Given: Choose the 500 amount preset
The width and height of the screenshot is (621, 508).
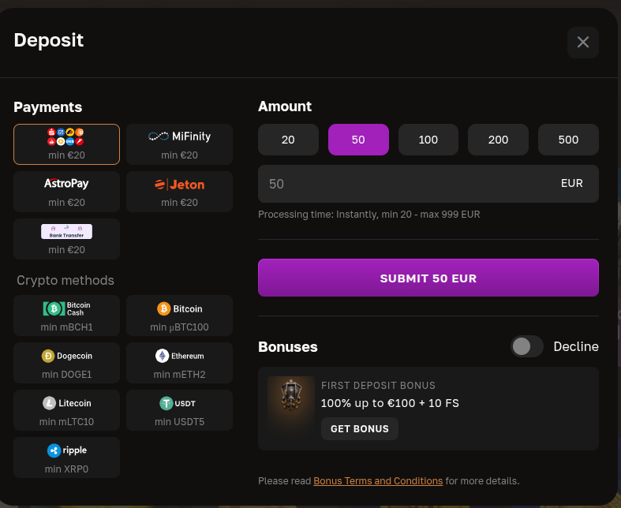Looking at the screenshot, I should [568, 140].
